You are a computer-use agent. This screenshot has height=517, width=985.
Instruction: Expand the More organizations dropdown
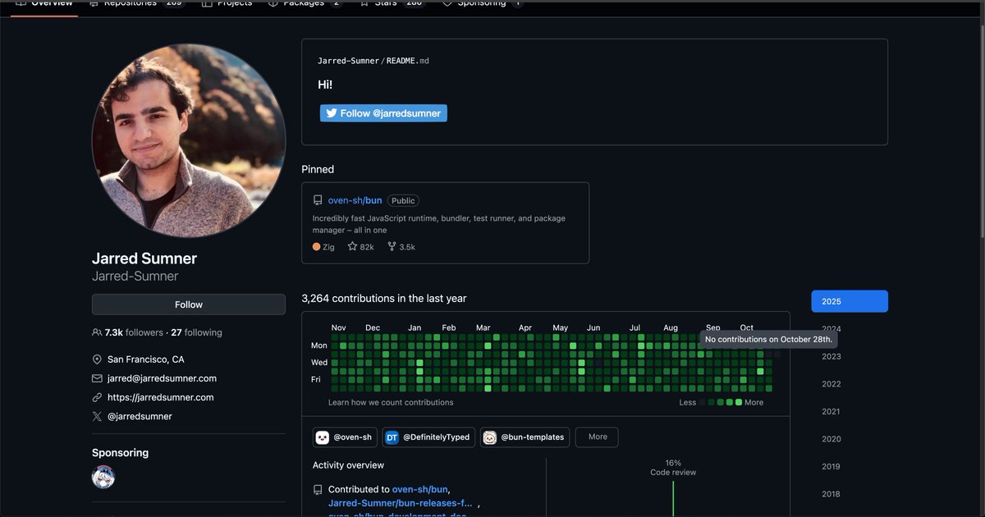point(598,437)
